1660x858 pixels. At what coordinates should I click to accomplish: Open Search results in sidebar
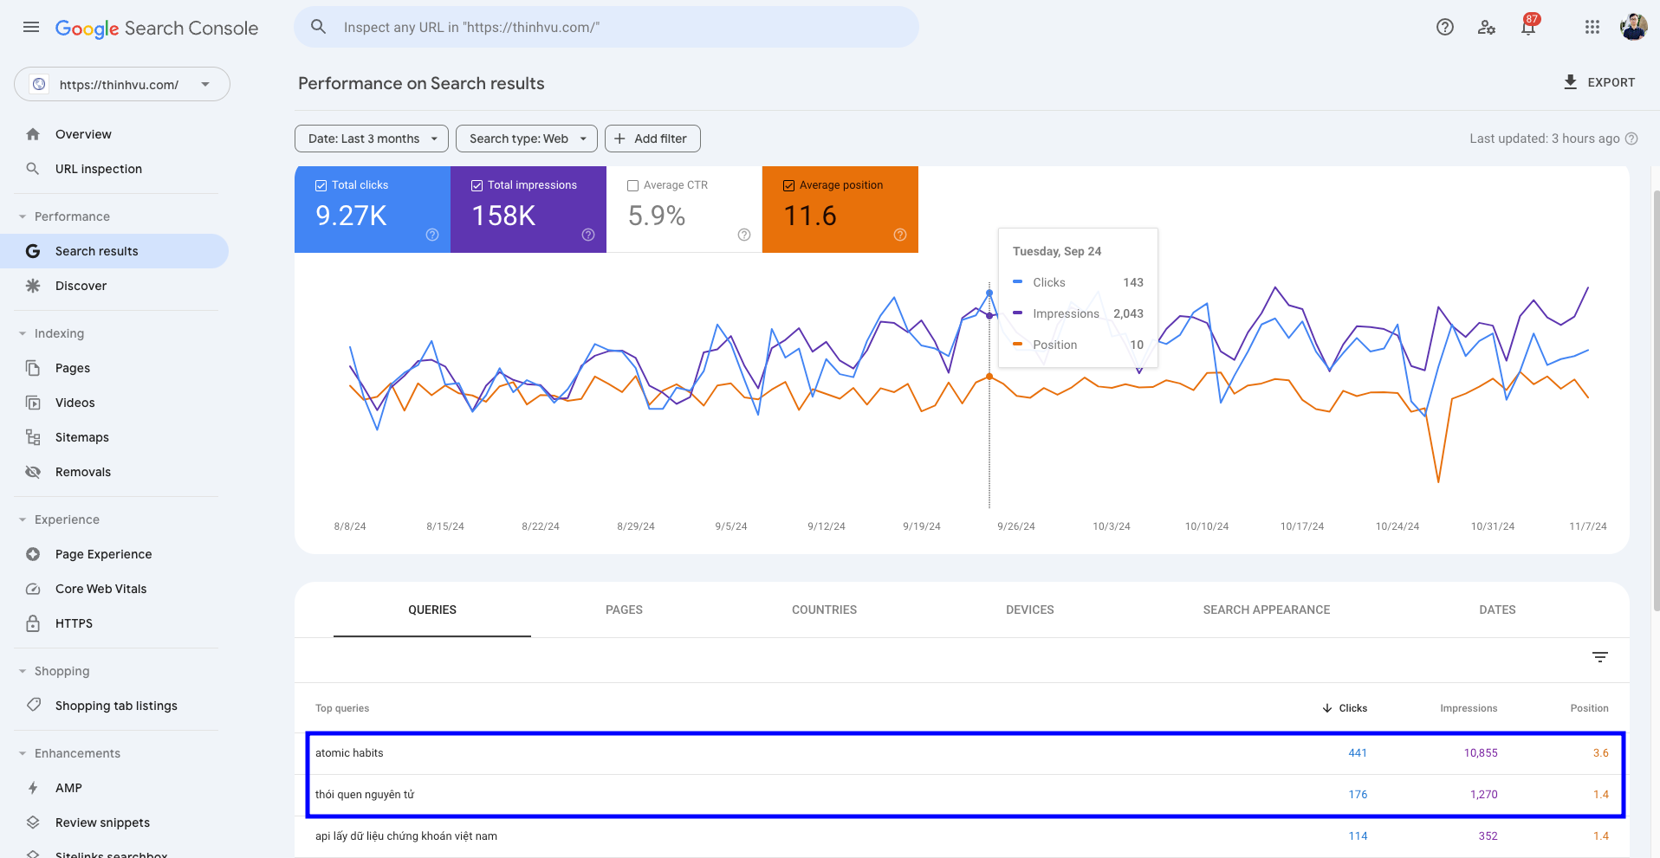114,251
